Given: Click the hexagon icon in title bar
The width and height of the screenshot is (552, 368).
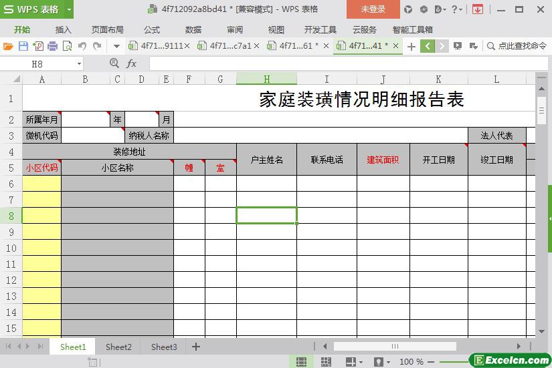Looking at the screenshot, I should coord(424,9).
